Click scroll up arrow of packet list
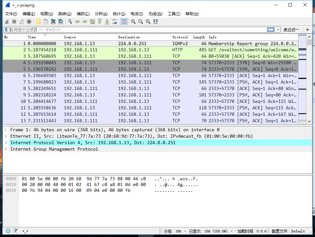The width and height of the screenshot is (315, 237). pyautogui.click(x=309, y=37)
